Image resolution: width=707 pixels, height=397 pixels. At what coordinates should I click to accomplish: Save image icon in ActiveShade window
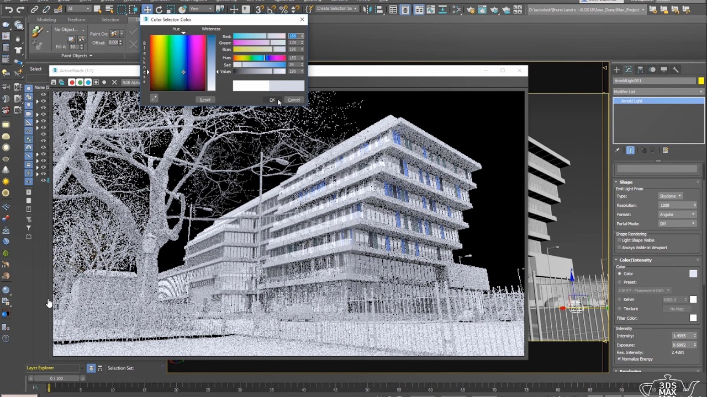pos(54,82)
